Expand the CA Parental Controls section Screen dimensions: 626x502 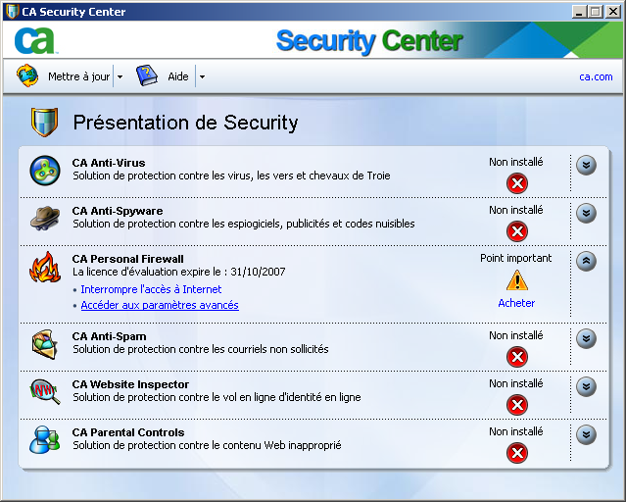pyautogui.click(x=586, y=434)
